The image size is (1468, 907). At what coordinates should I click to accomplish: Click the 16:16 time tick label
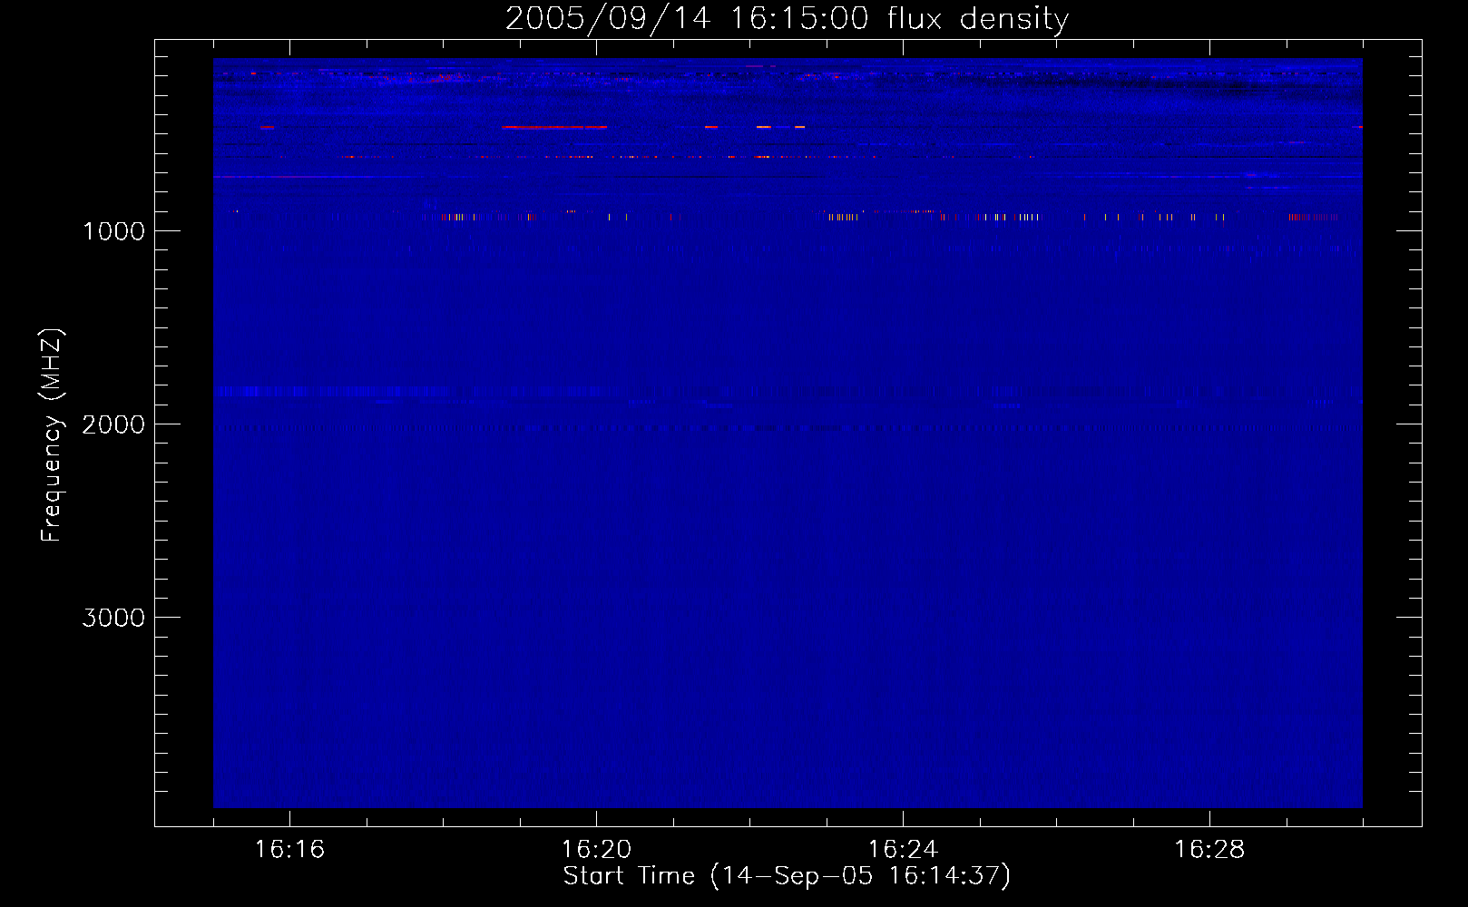(x=289, y=850)
